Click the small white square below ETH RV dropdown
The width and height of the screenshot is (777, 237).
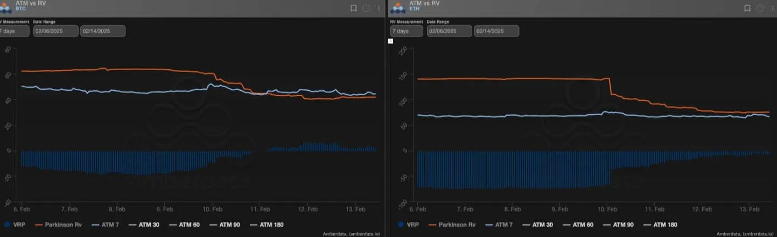tap(390, 41)
